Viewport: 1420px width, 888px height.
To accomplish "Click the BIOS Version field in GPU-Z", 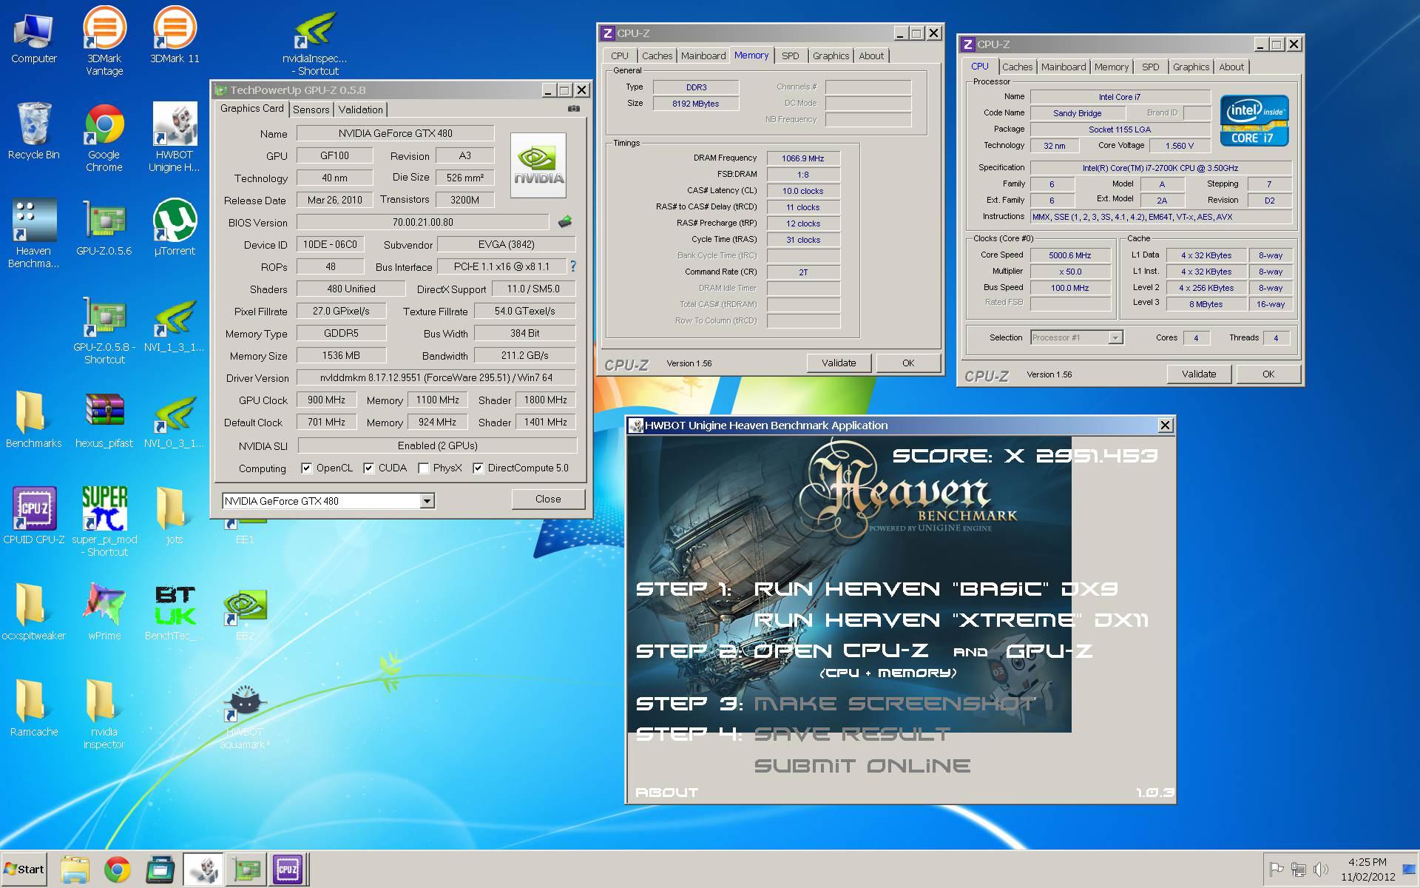I will pyautogui.click(x=423, y=222).
